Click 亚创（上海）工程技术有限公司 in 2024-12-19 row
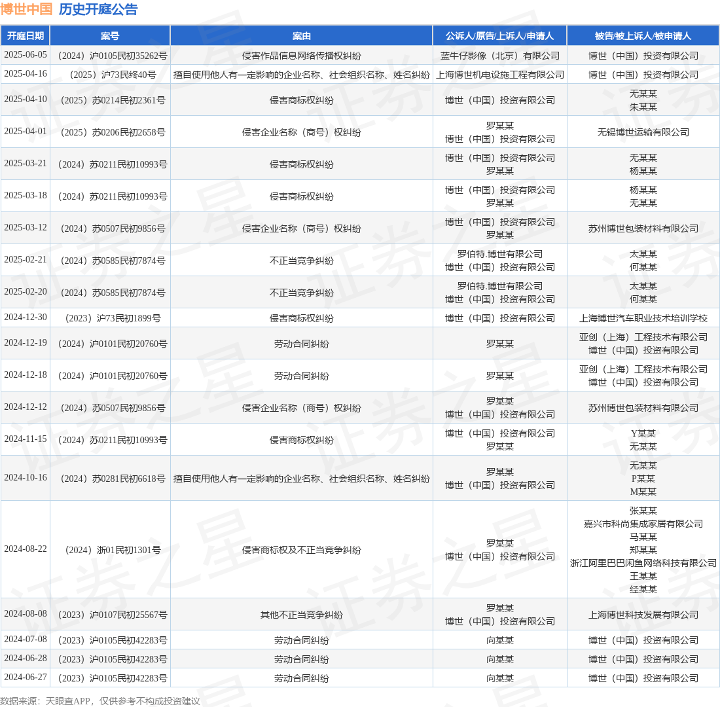The image size is (720, 707). pos(643,337)
